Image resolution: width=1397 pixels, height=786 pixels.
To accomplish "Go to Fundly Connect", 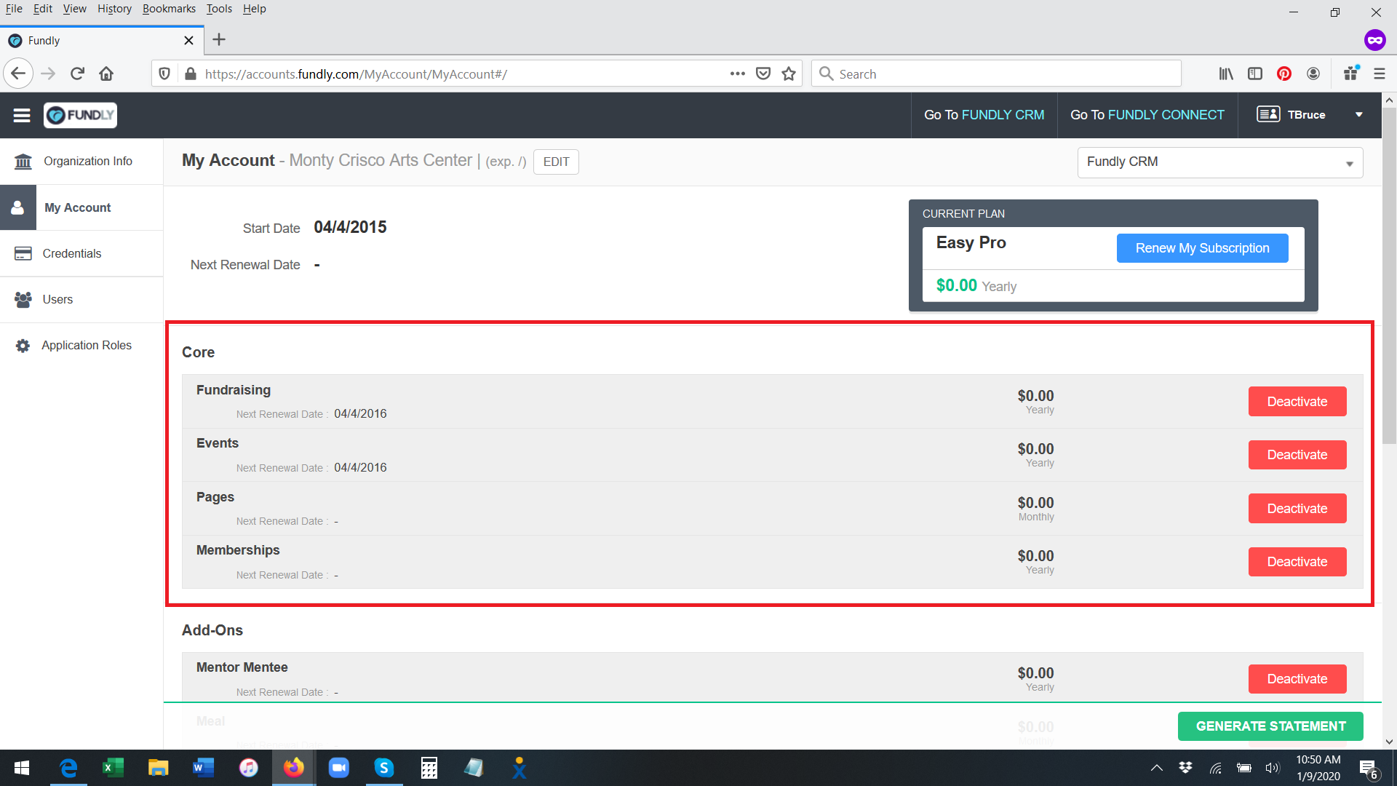I will [1147, 115].
